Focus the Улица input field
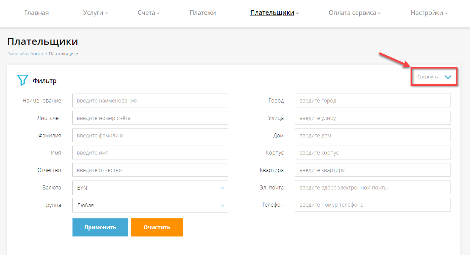The height and width of the screenshot is (255, 470). pos(373,118)
